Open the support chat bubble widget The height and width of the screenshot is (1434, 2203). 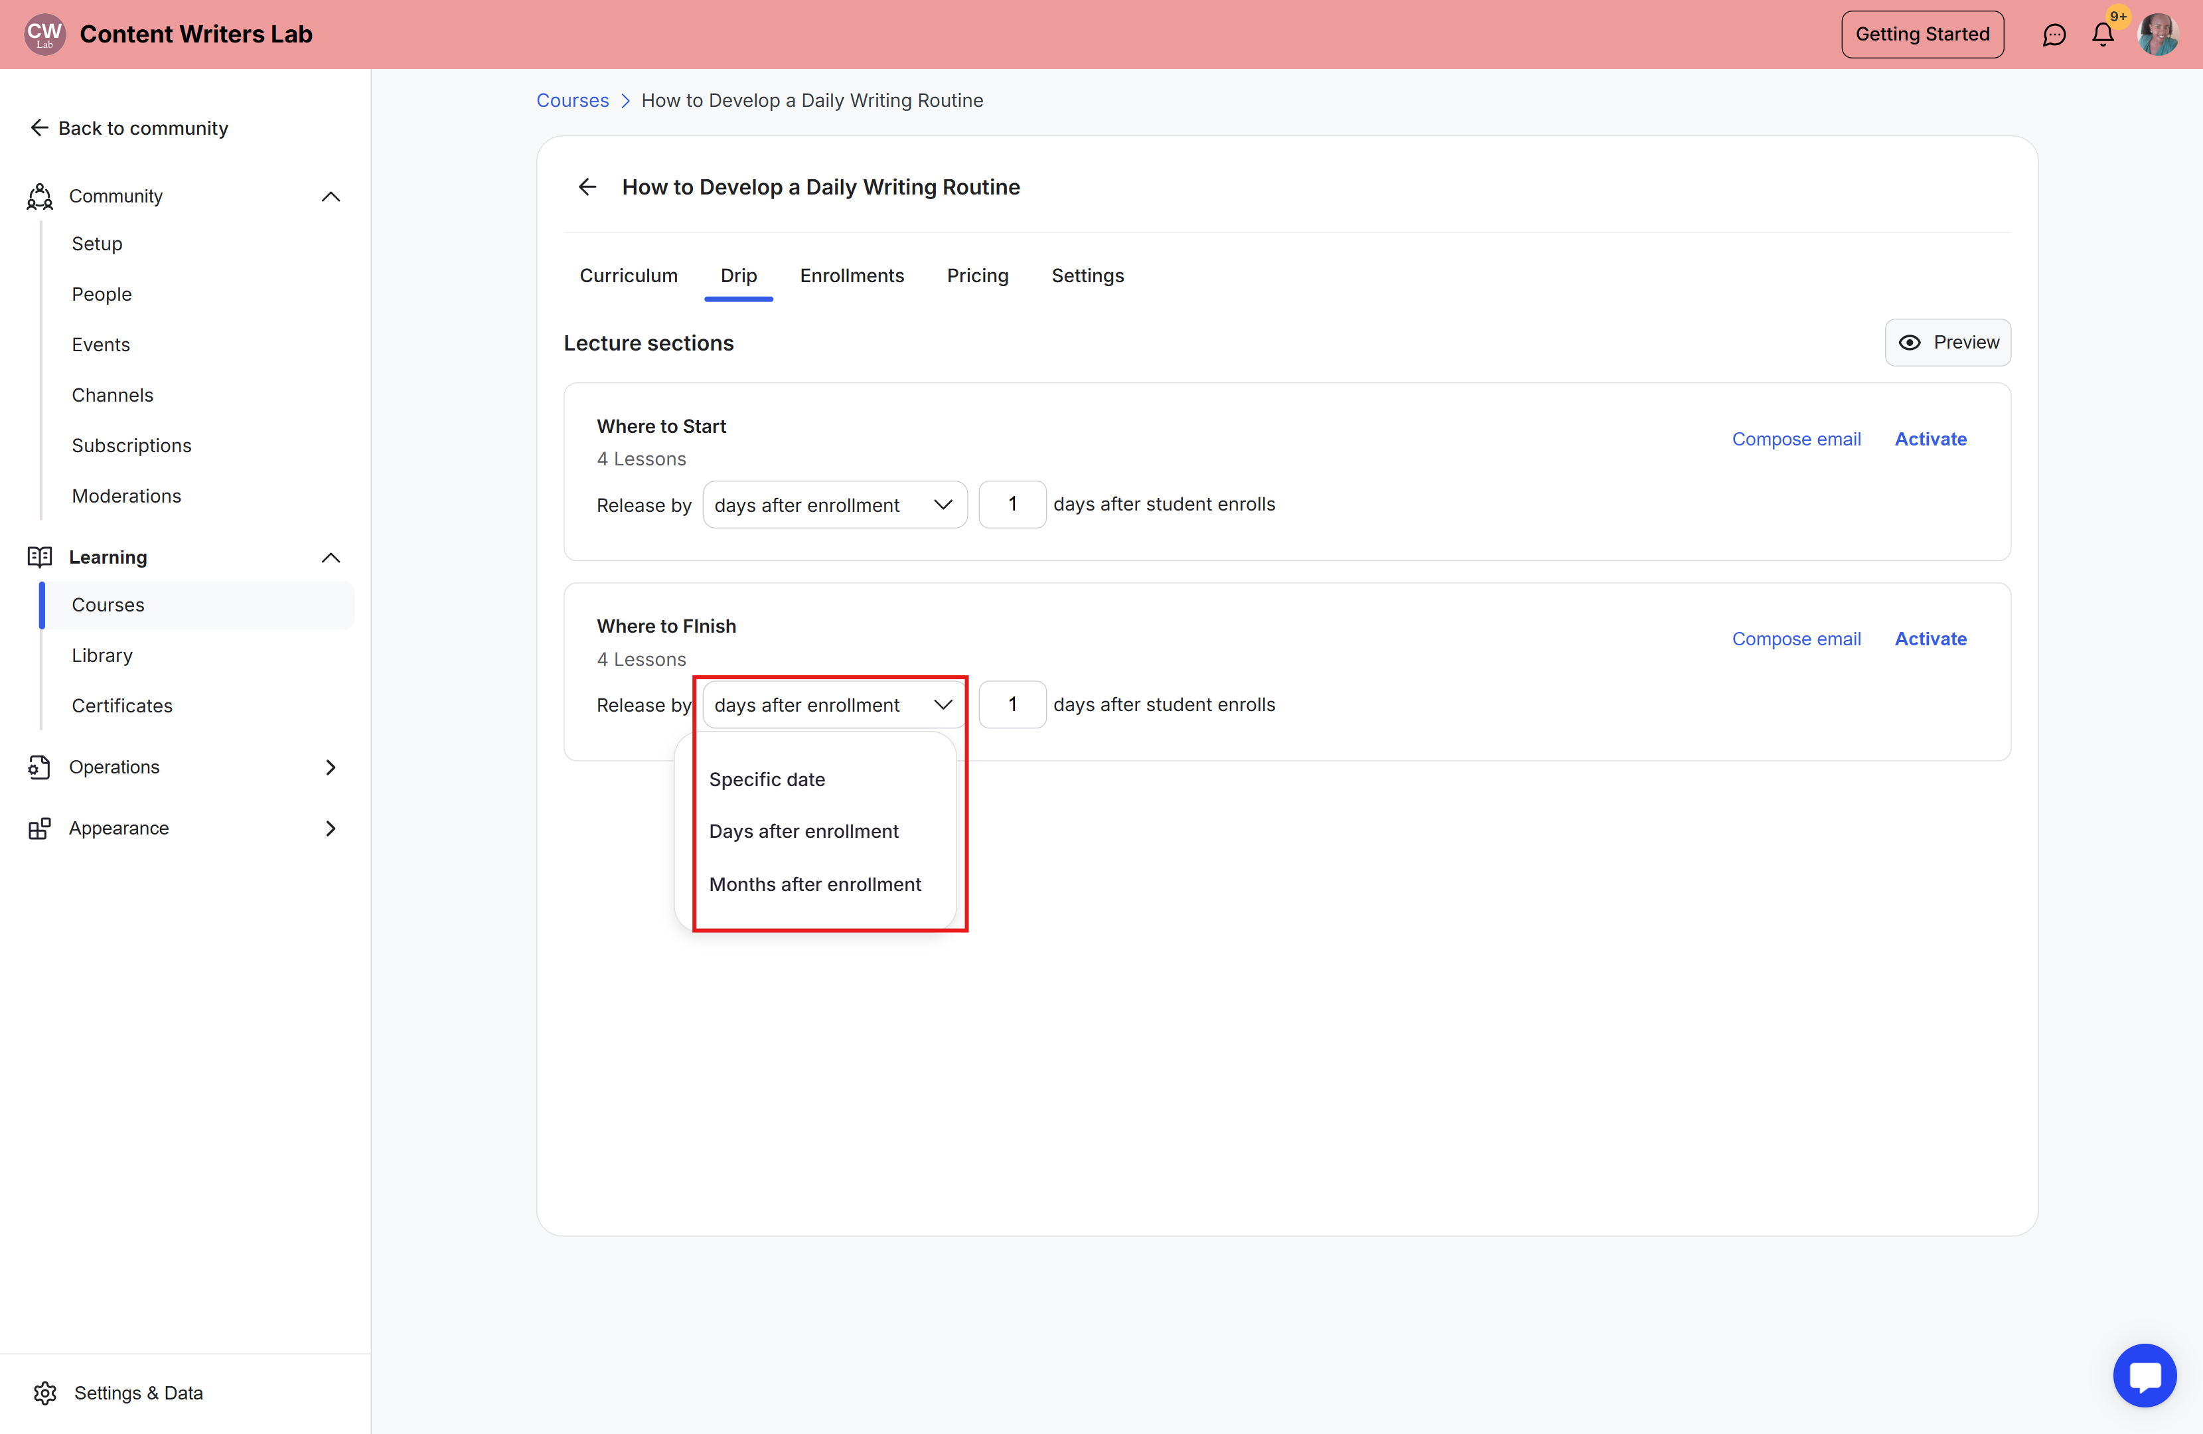pyautogui.click(x=2144, y=1375)
